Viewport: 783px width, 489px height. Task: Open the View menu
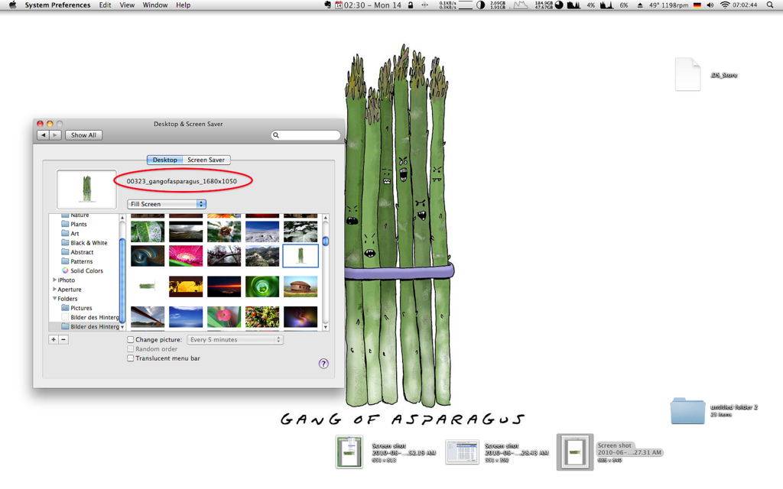coord(127,5)
